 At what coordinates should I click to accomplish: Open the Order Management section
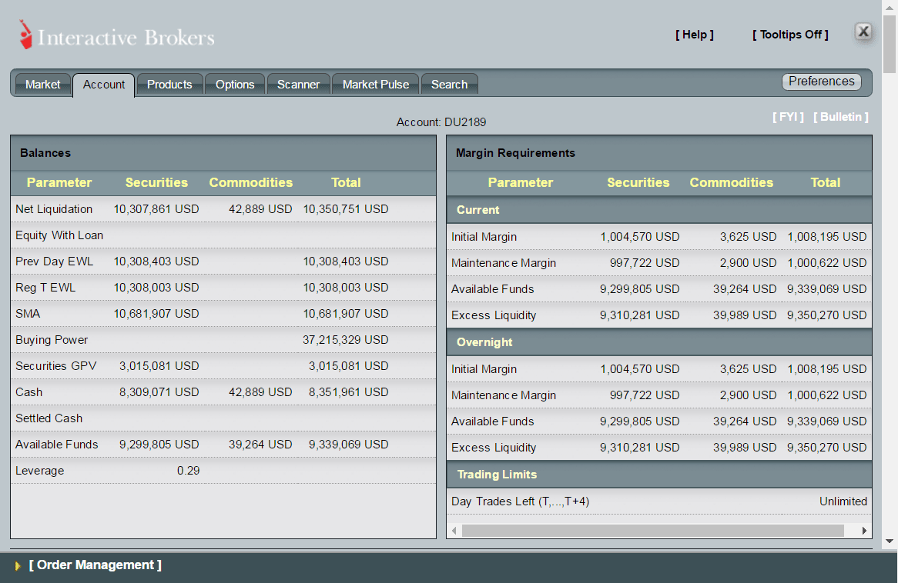(95, 565)
